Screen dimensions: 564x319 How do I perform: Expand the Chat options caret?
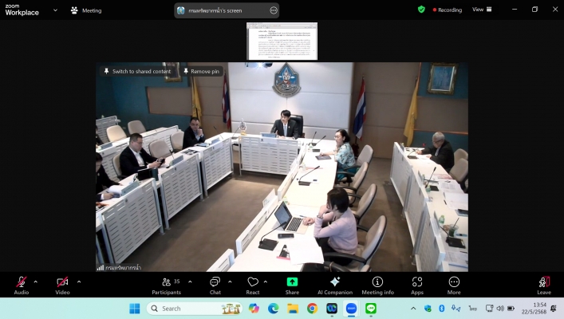pos(230,282)
